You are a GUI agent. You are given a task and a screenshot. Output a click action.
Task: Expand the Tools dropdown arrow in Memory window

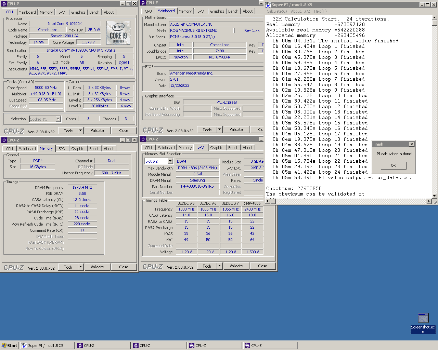81,267
